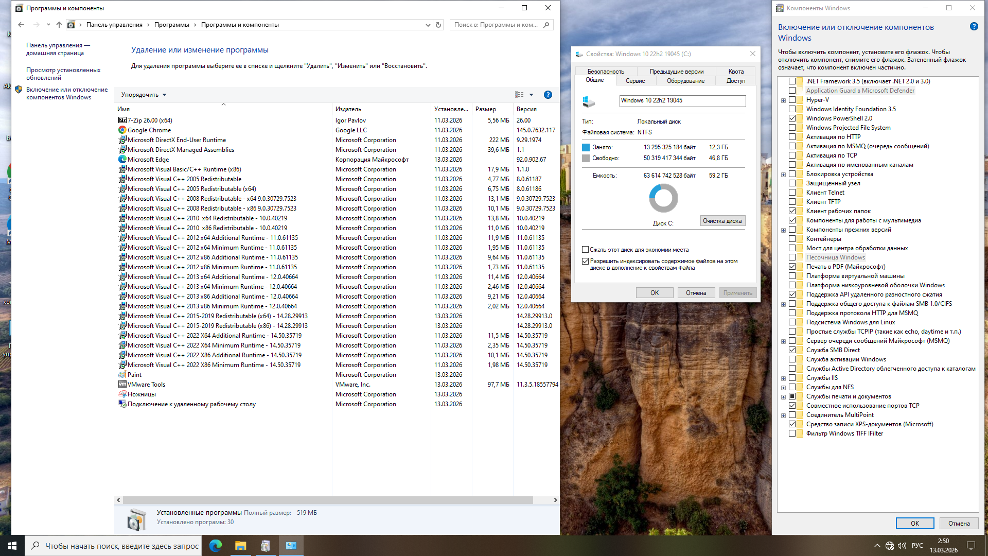The width and height of the screenshot is (988, 556).
Task: Open File Explorer from the taskbar
Action: 240,546
